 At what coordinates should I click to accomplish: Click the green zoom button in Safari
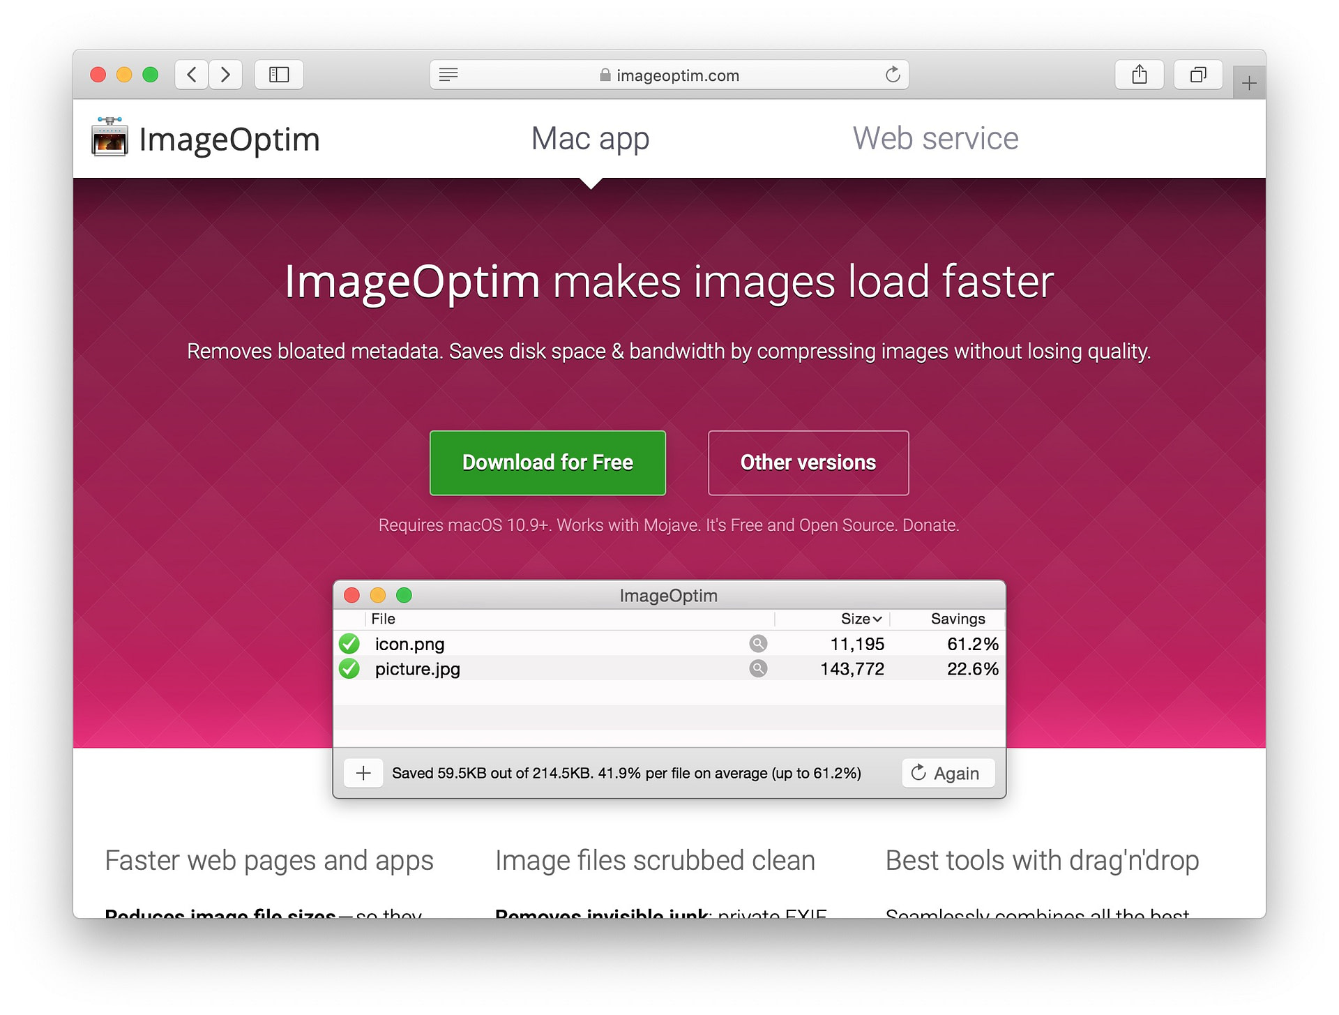[150, 75]
